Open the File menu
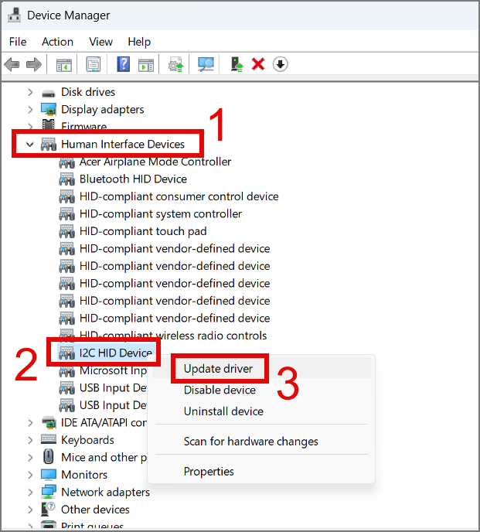This screenshot has height=532, width=480. [18, 42]
